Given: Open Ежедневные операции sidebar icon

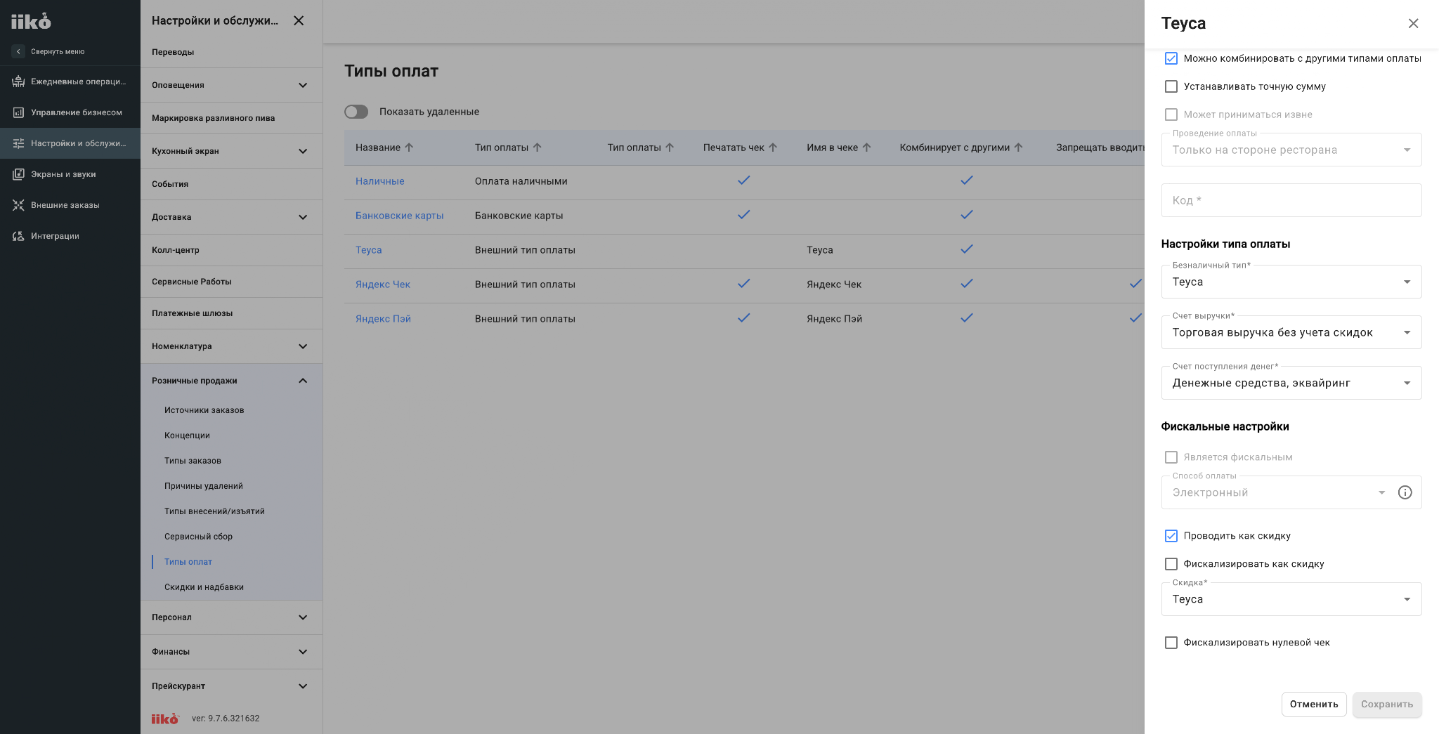Looking at the screenshot, I should click(18, 81).
